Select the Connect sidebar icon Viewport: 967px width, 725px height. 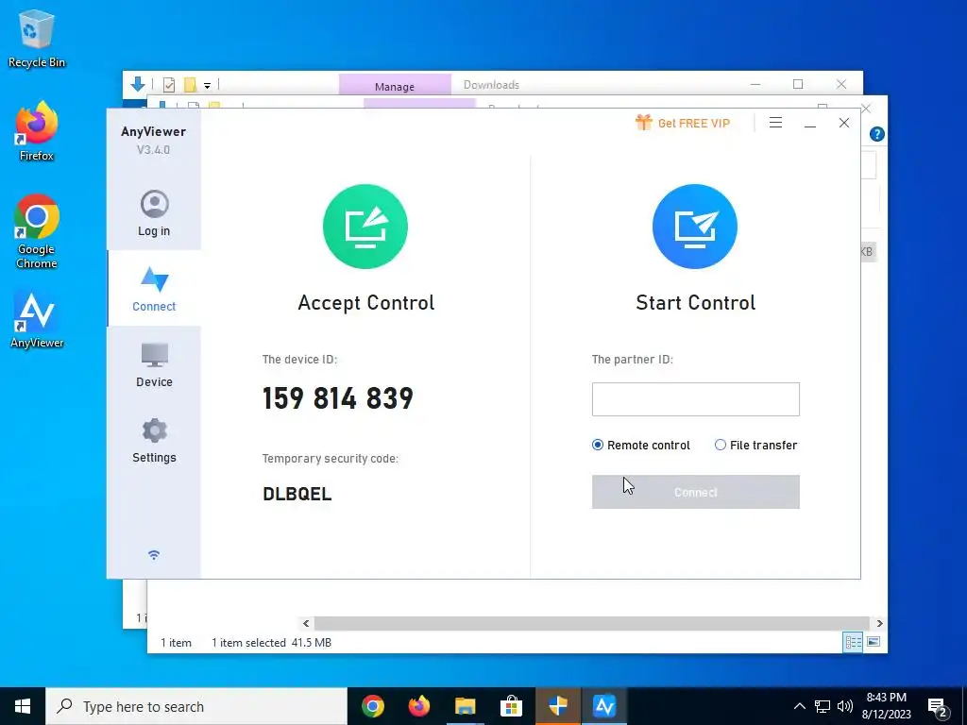tap(154, 279)
